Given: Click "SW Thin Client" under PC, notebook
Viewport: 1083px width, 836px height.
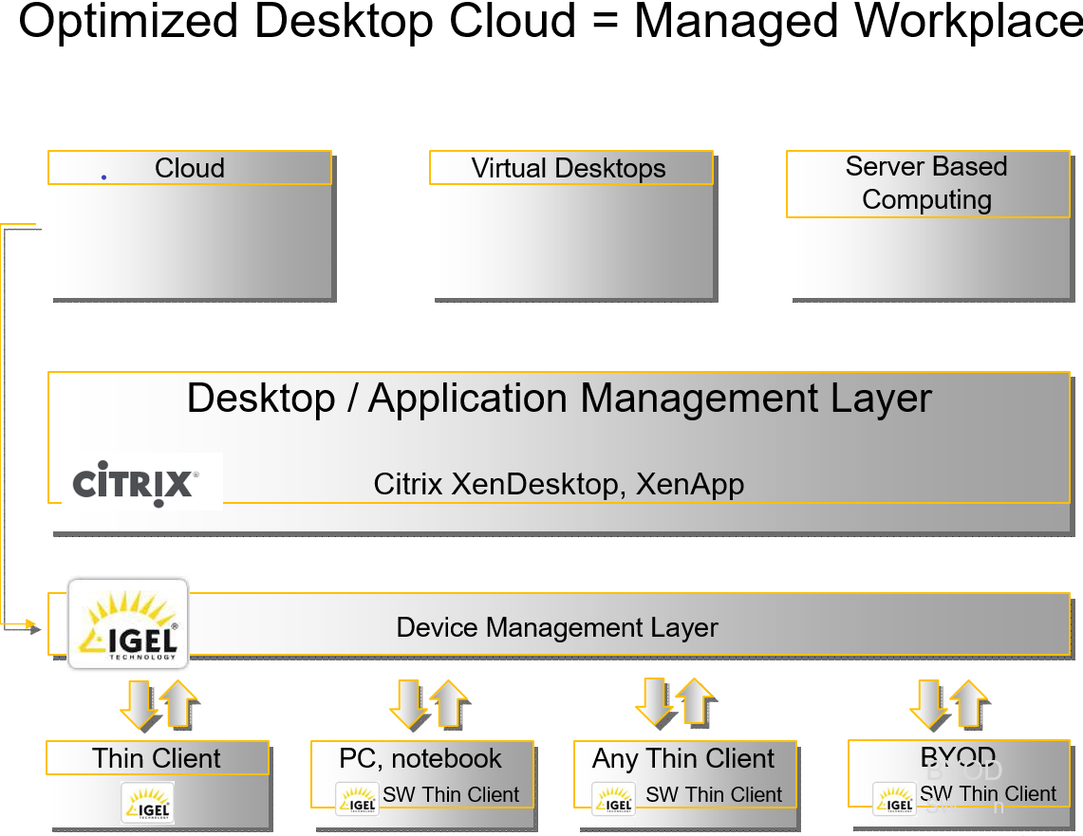Looking at the screenshot, I should pos(451,794).
